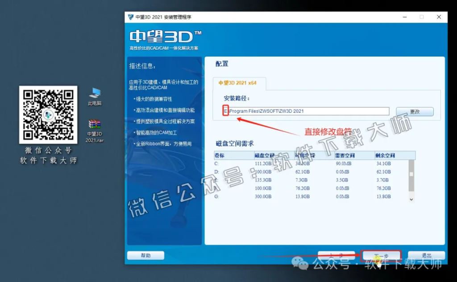Viewport: 457px width, 282px height.
Task: Click the 上一步 (Back) button
Action: pos(337,255)
